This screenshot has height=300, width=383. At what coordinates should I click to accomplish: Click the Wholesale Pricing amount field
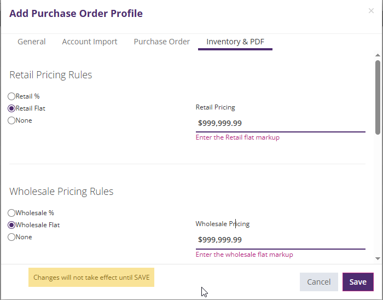[280, 240]
